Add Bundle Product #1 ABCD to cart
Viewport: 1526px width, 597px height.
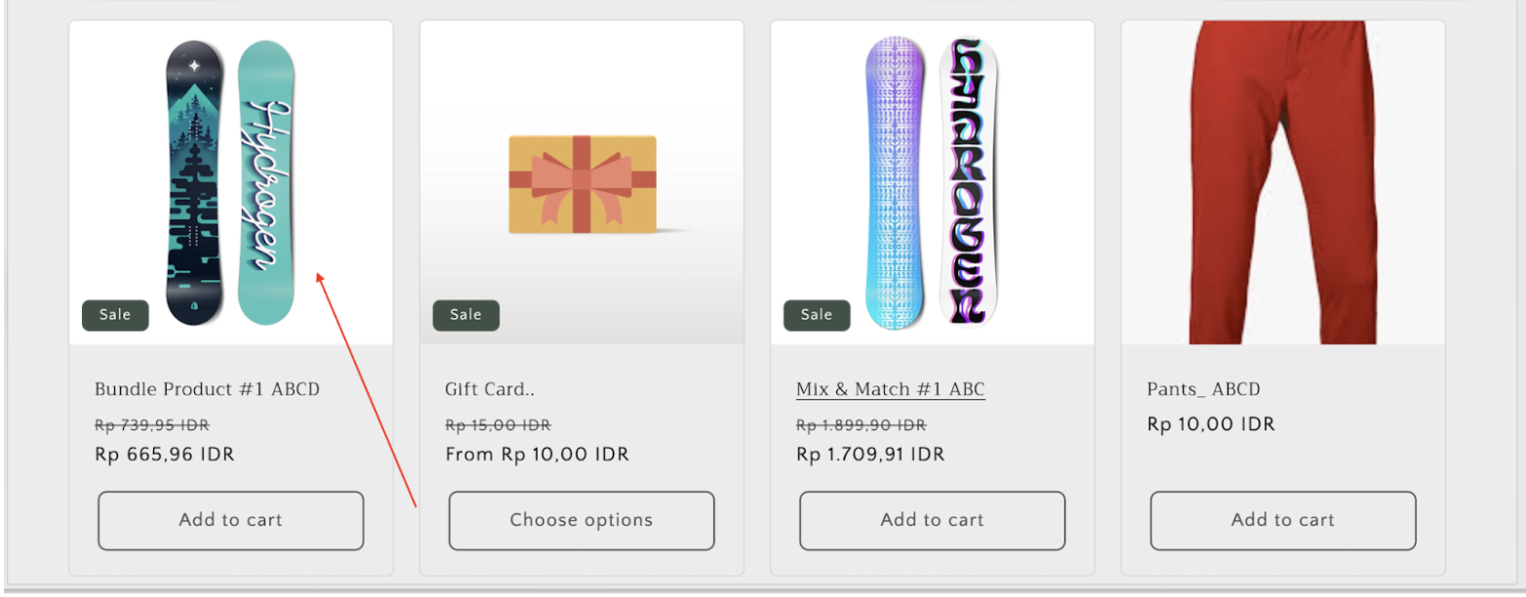coord(230,521)
